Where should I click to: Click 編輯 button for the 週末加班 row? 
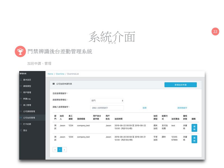pyautogui.click(x=194, y=128)
